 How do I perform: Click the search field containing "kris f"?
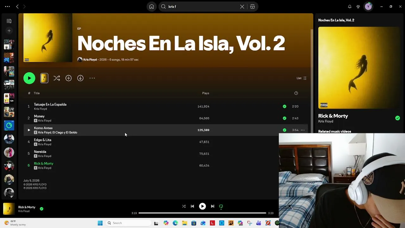point(203,7)
